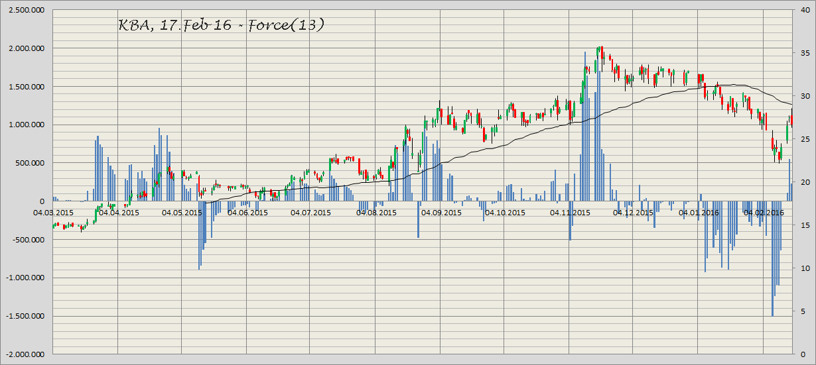Select the 04.02.2016 date axis label
This screenshot has height=365, width=816.
point(763,213)
